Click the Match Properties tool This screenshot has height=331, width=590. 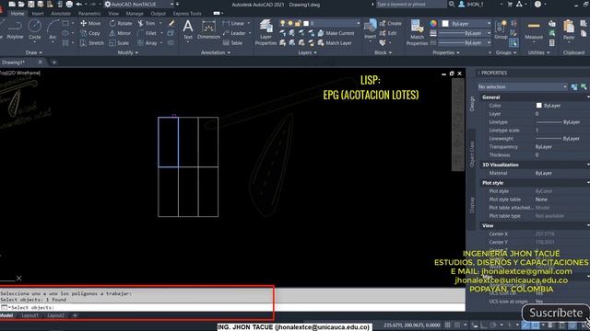pyautogui.click(x=417, y=32)
